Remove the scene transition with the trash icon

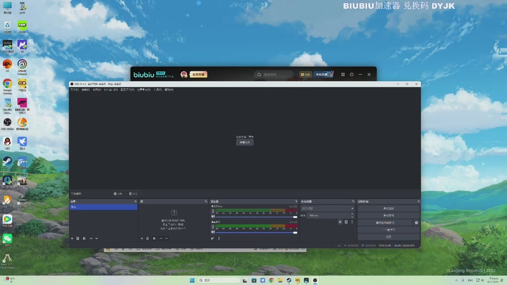pyautogui.click(x=346, y=222)
